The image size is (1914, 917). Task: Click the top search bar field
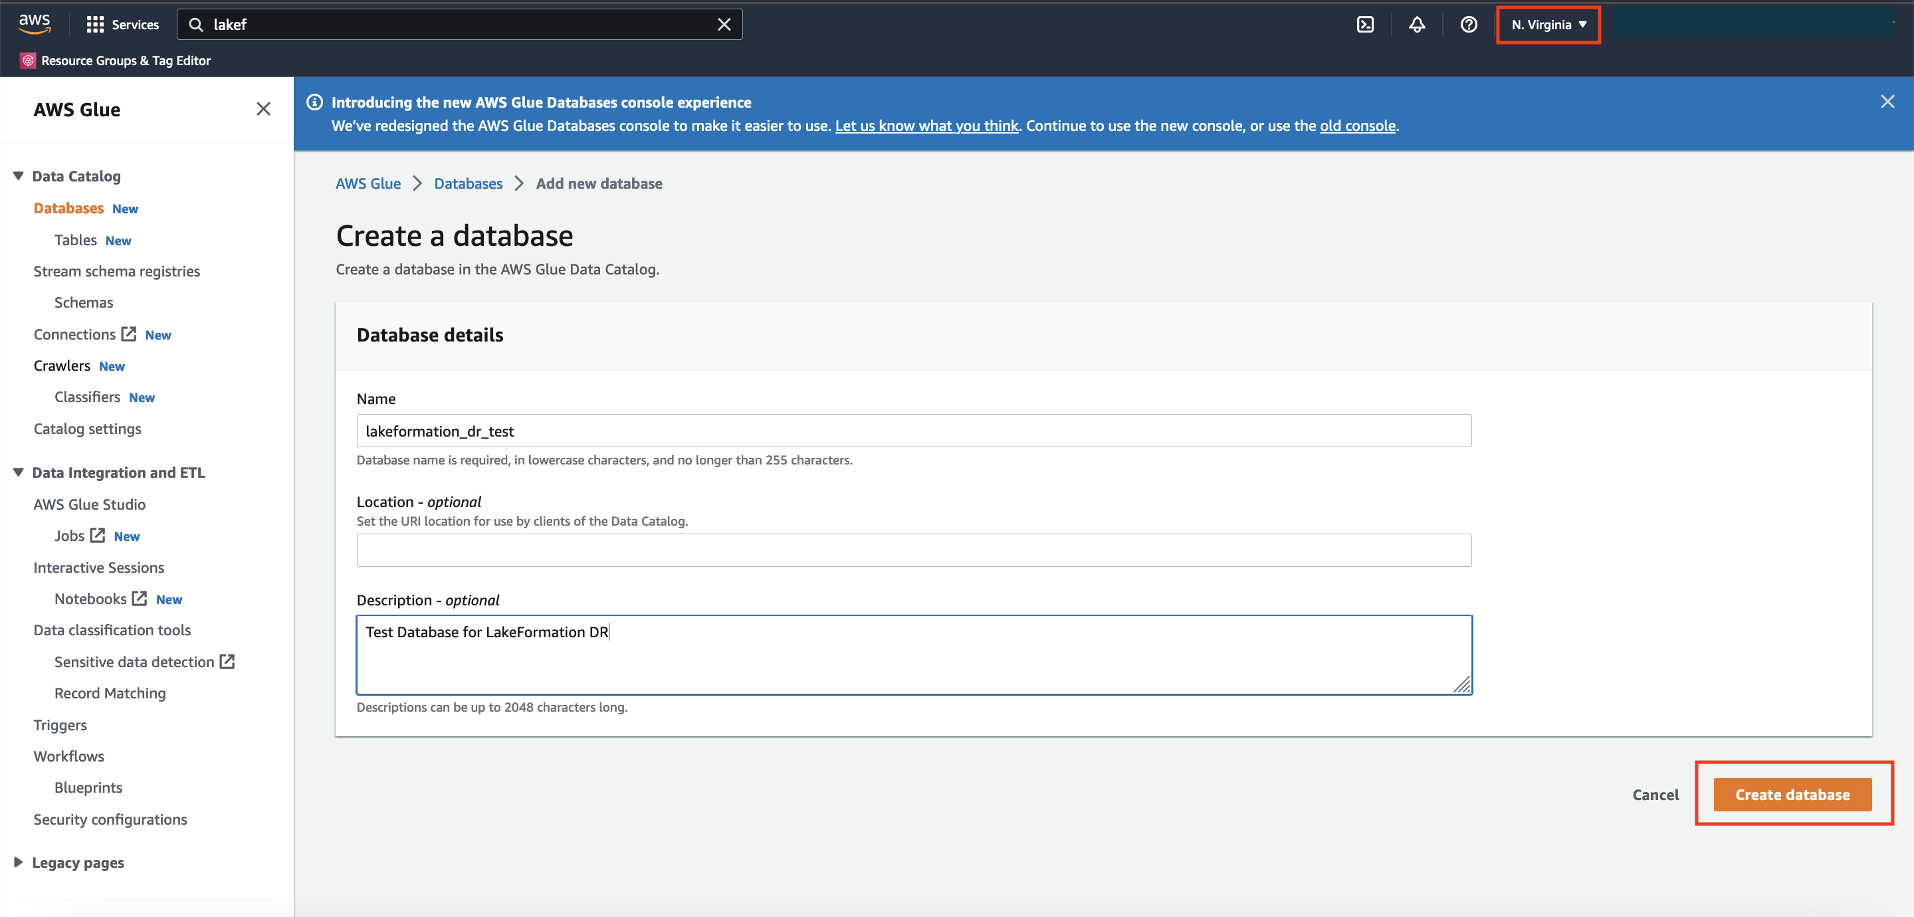[x=459, y=25]
